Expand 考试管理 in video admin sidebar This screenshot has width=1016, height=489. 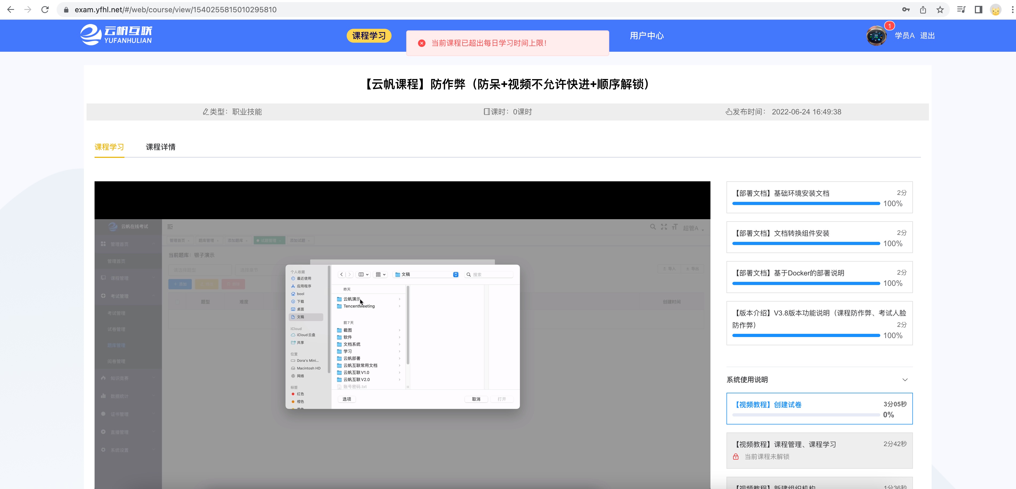click(128, 296)
